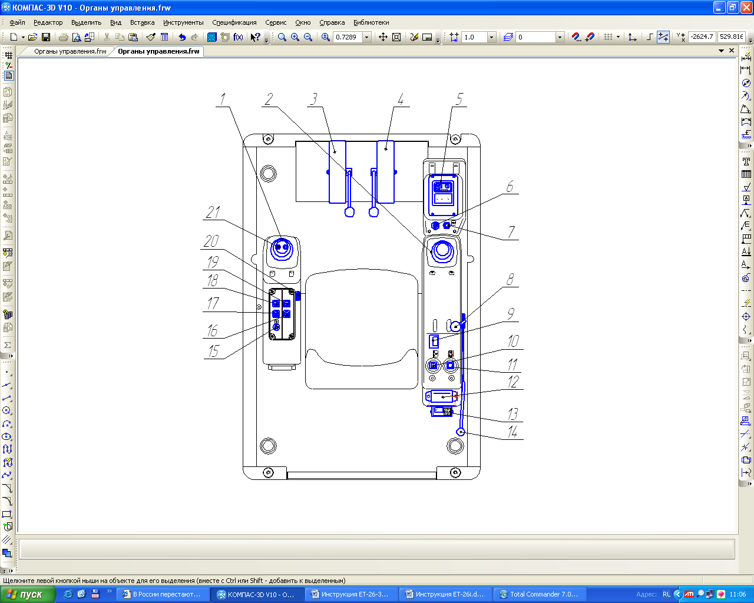Viewport: 754px width, 603px height.
Task: Open the layer number dropdown showing 0
Action: (x=560, y=37)
